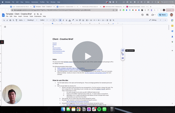Image resolution: width=175 pixels, height=113 pixels.
Task: Star the document
Action: coord(35,14)
